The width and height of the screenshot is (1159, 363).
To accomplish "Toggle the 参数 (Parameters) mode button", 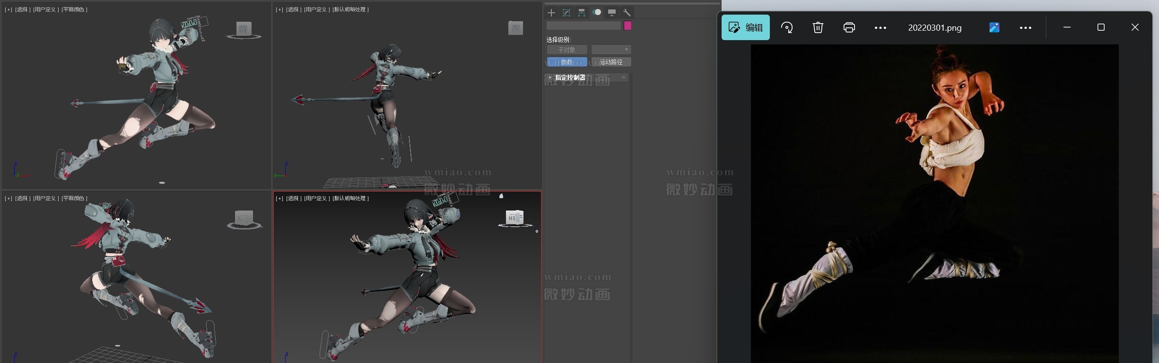I will [566, 62].
